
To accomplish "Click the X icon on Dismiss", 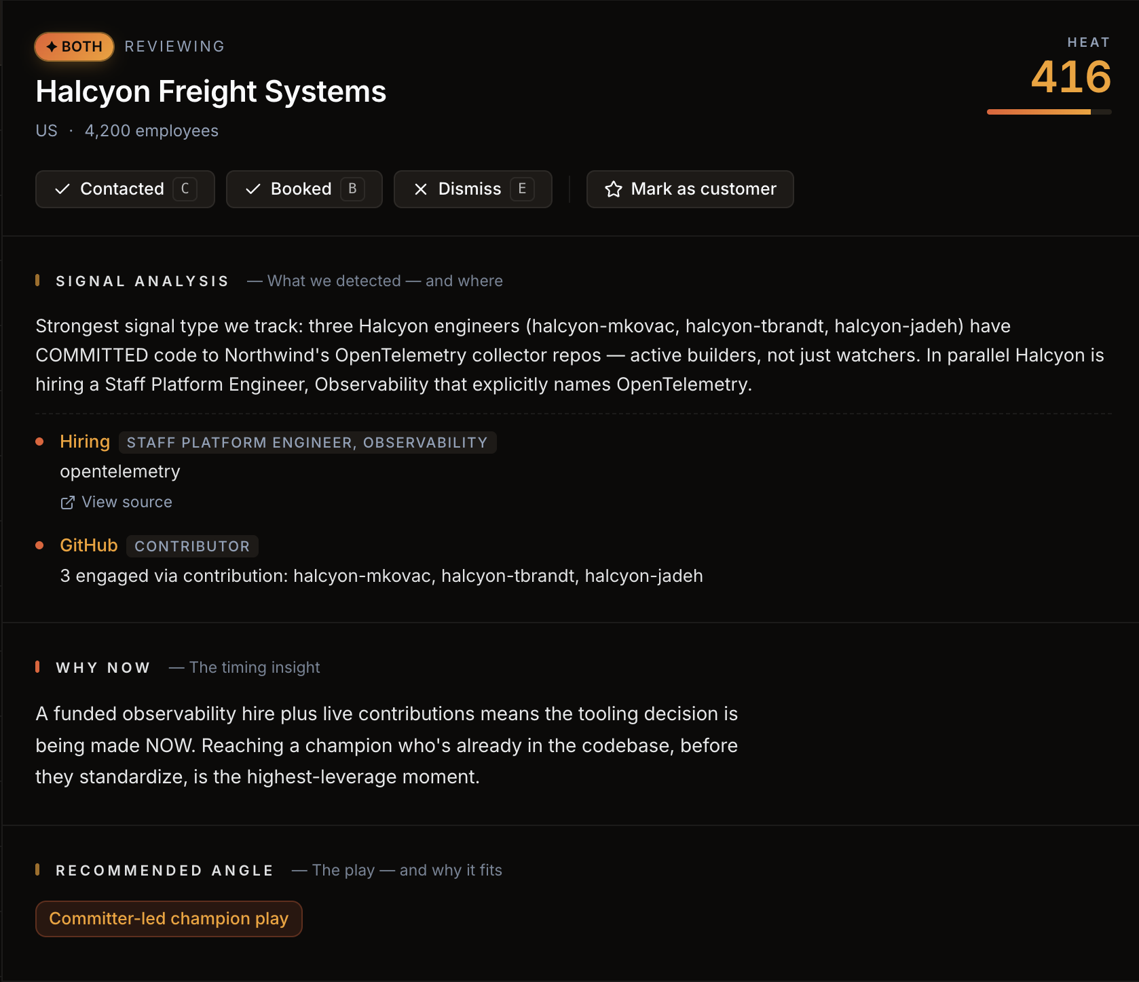I will tap(421, 189).
